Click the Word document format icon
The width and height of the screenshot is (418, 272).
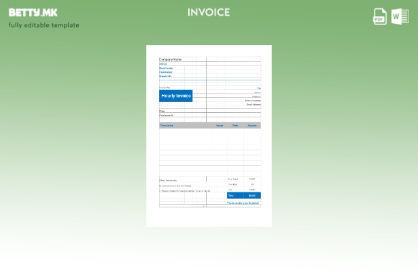coord(400,17)
